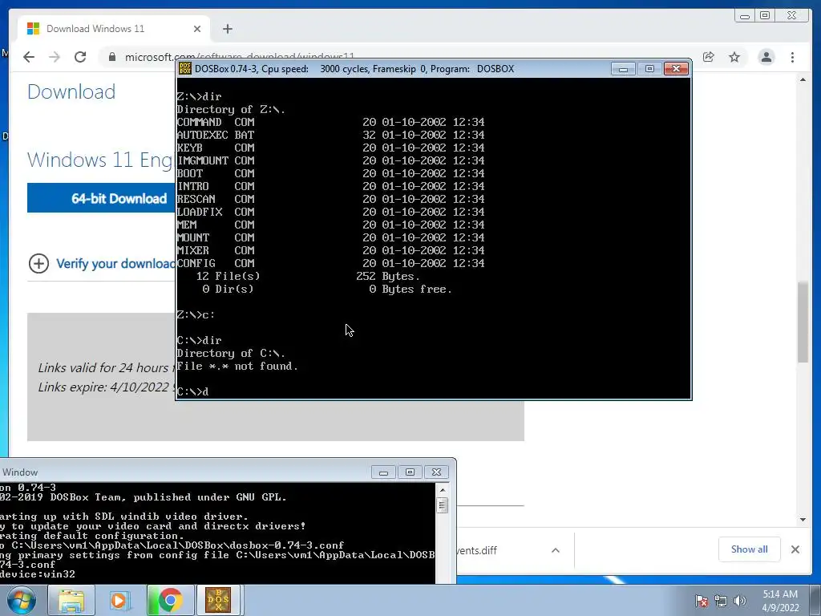Image resolution: width=821 pixels, height=616 pixels.
Task: Click the Chrome page scrollbar thumb
Action: [x=803, y=322]
